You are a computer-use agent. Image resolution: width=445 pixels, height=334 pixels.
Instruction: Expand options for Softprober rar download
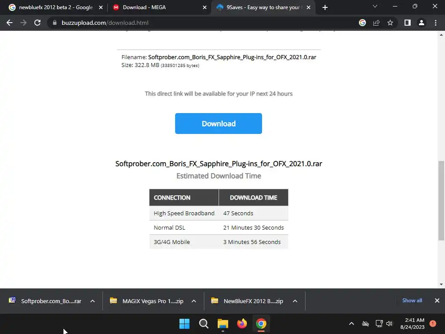[x=93, y=301]
